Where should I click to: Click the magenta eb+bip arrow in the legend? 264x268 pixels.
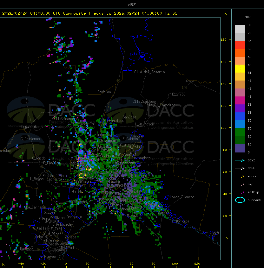tap(240, 192)
